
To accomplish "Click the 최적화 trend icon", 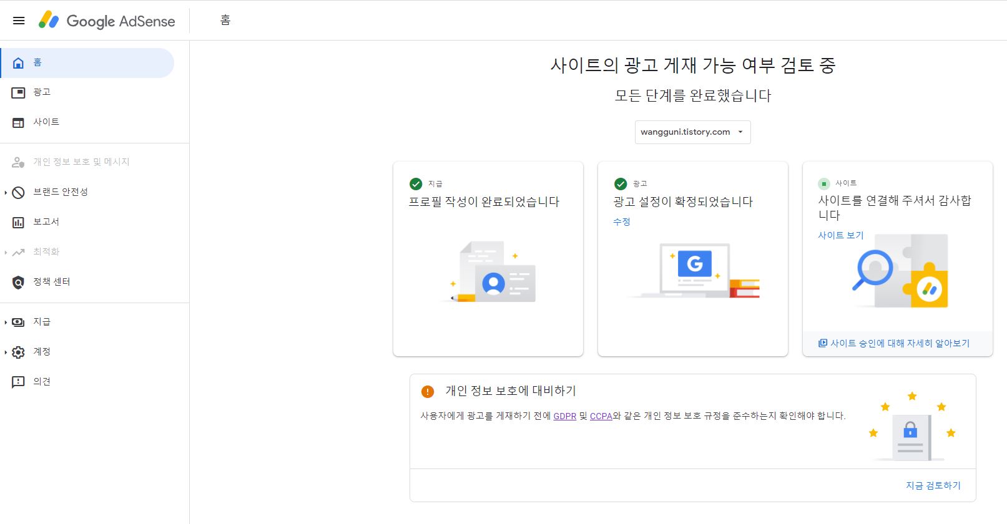I will (19, 253).
